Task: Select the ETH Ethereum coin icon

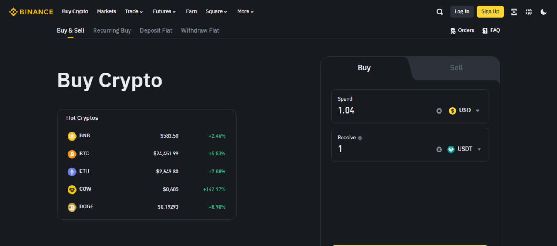Action: click(x=72, y=171)
